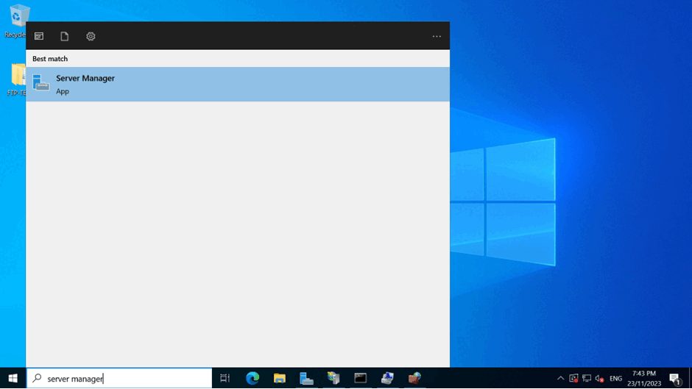Open the pinned Server Manager taskbar icon
The height and width of the screenshot is (389, 692).
click(x=306, y=379)
